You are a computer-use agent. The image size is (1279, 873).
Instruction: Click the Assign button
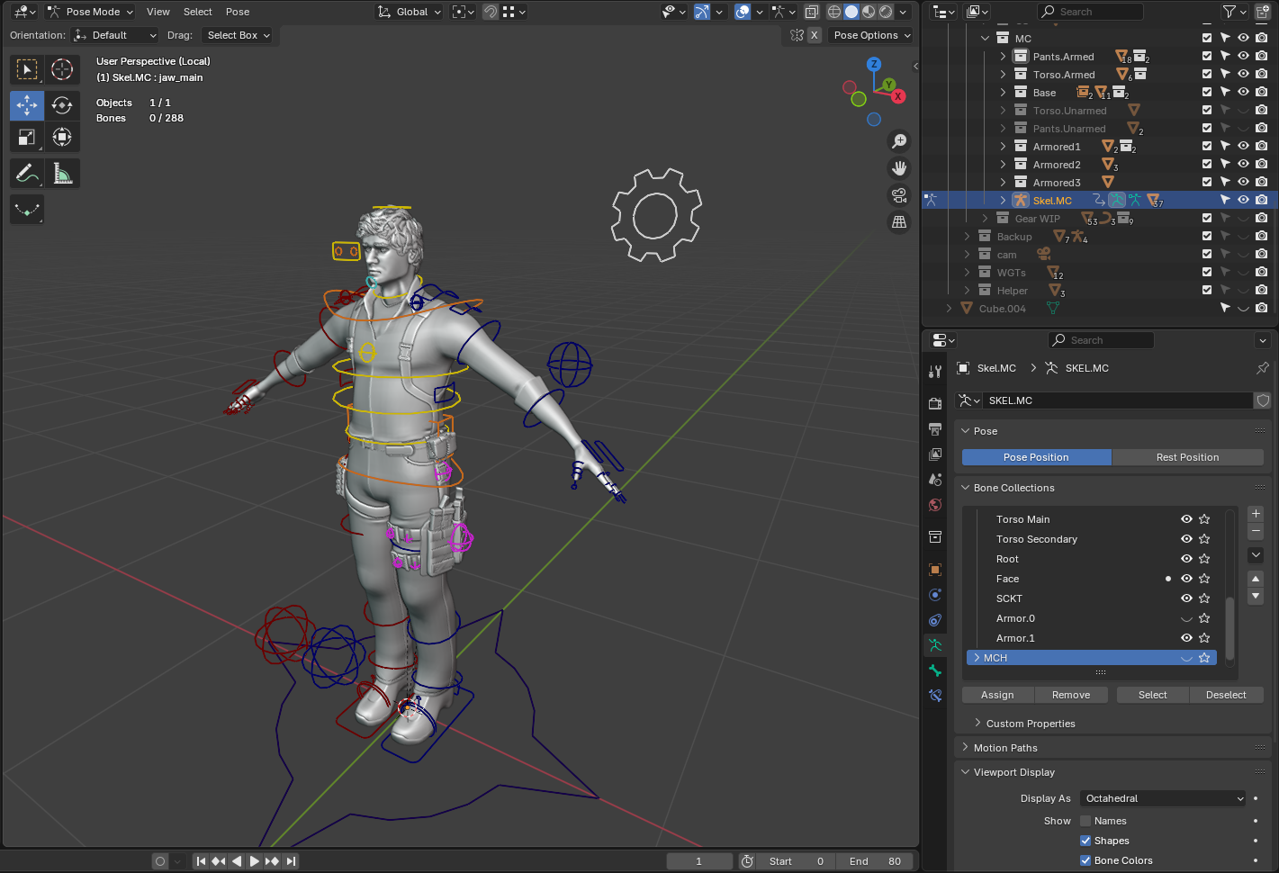(x=997, y=695)
